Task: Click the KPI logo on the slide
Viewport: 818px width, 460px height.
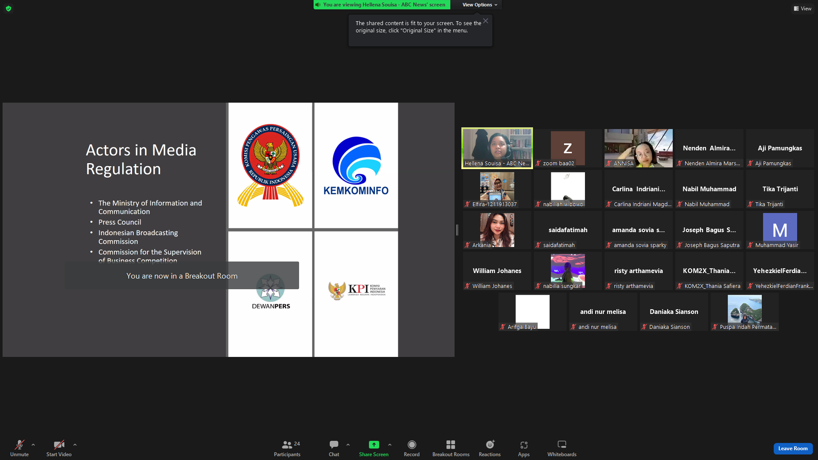Action: coord(357,290)
